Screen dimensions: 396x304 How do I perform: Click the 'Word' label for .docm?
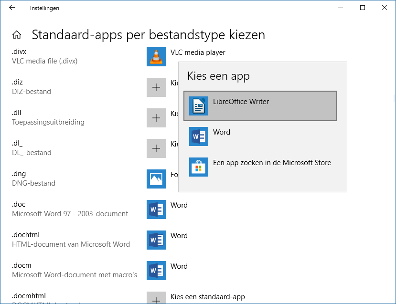179,266
